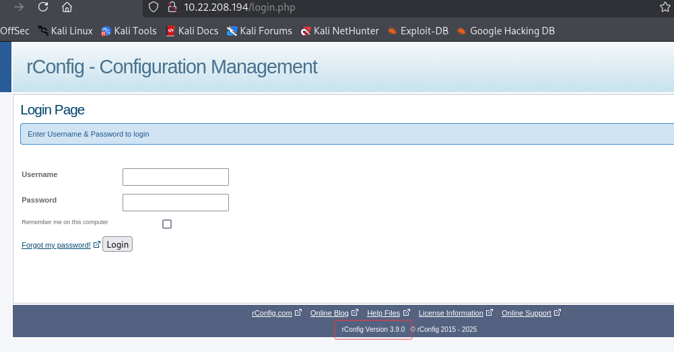Click the rConfig - Configuration Management heading
This screenshot has height=352, width=674.
pyautogui.click(x=172, y=67)
